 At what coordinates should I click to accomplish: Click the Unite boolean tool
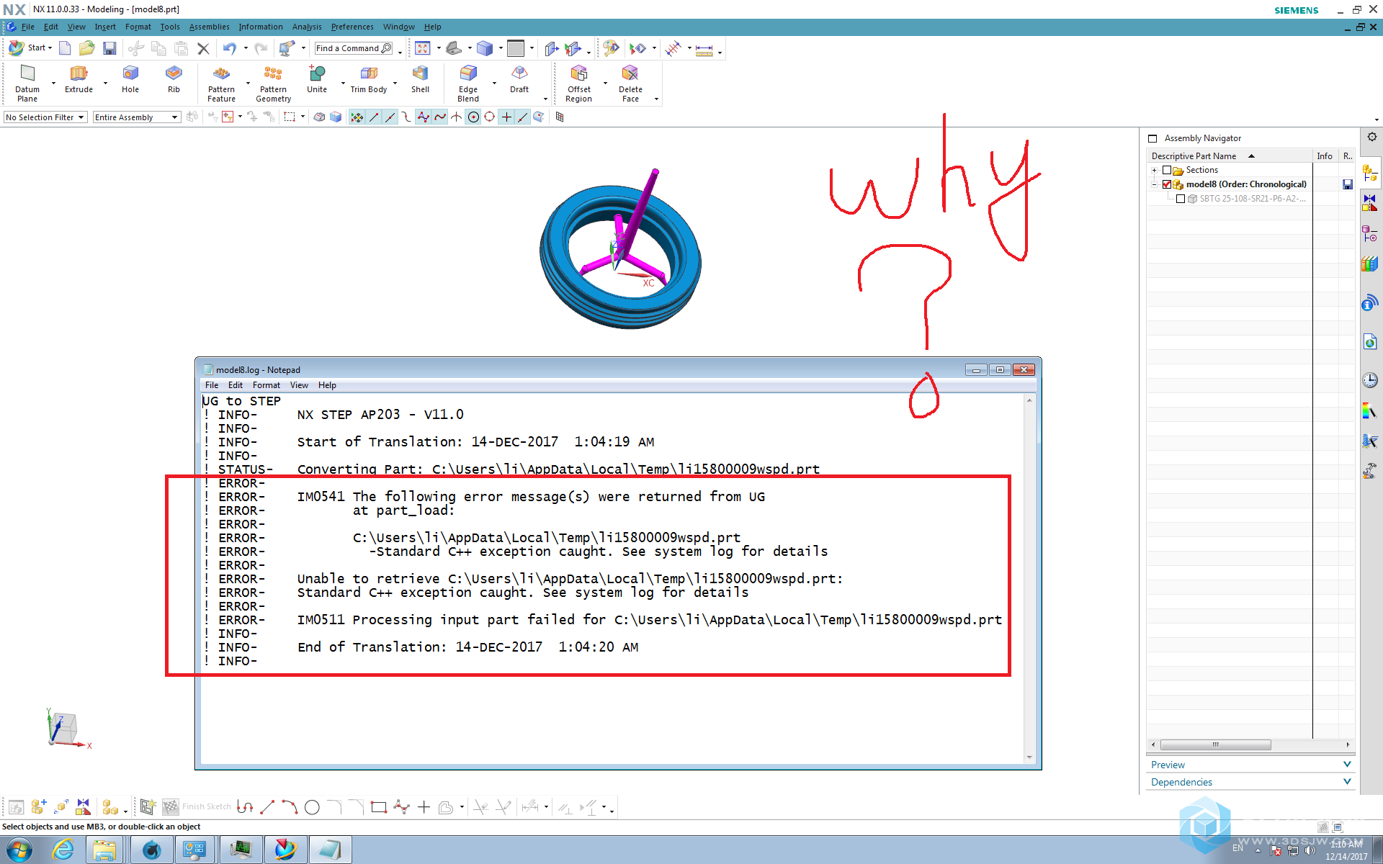coord(317,79)
